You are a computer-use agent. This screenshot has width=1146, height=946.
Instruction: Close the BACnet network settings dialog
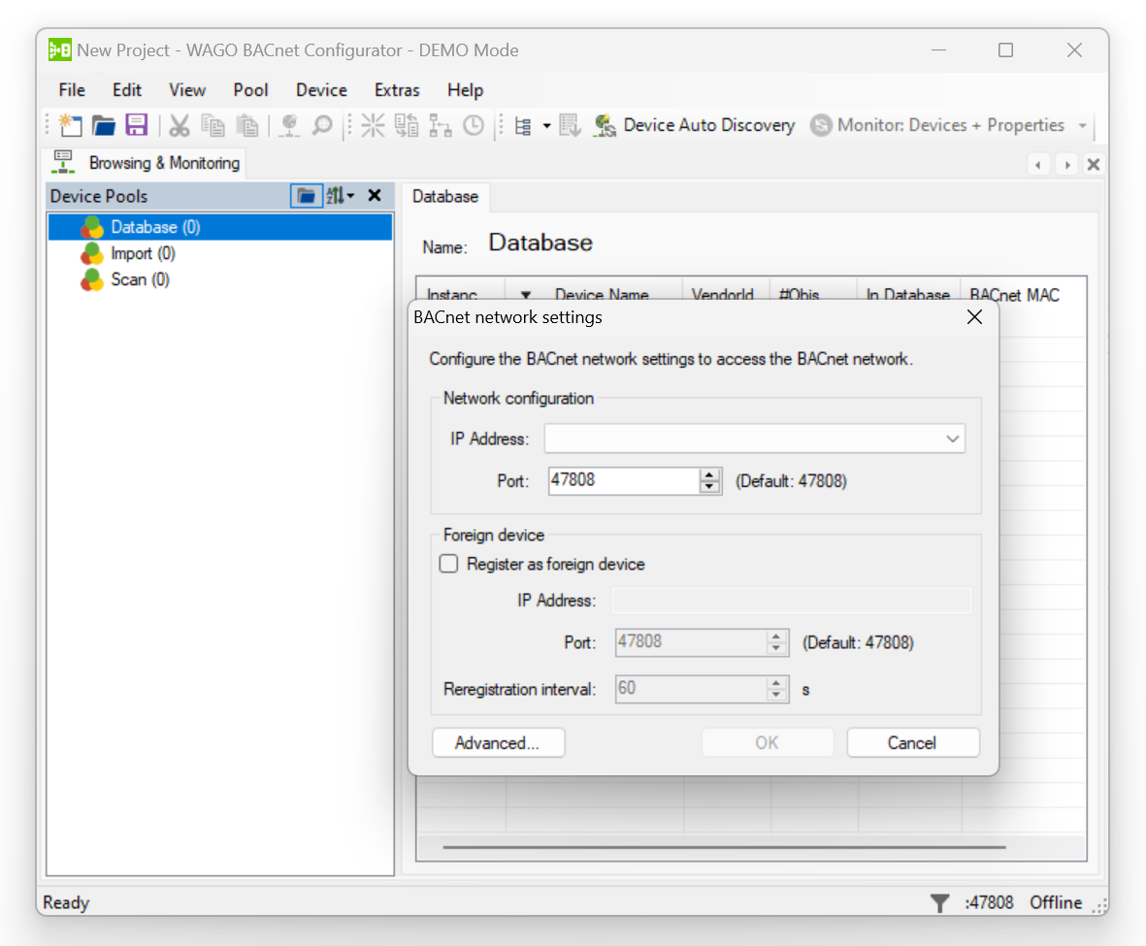tap(974, 317)
